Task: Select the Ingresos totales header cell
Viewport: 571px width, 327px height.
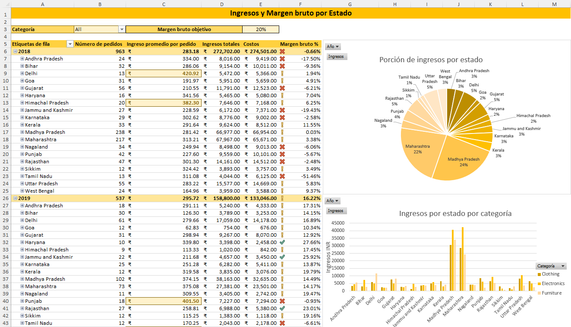Action: pyautogui.click(x=222, y=44)
